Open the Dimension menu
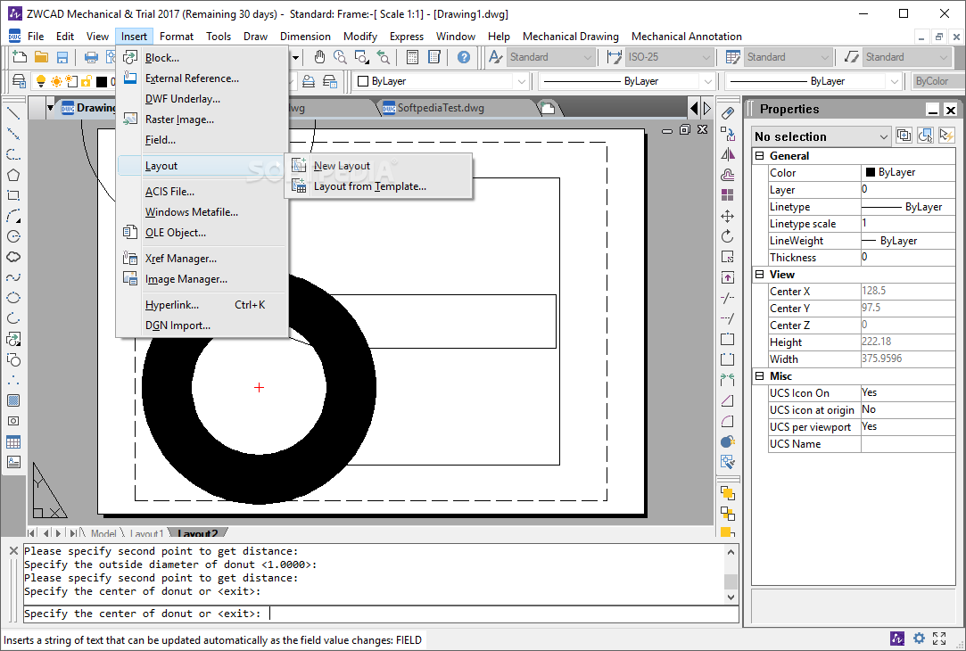 pyautogui.click(x=305, y=37)
